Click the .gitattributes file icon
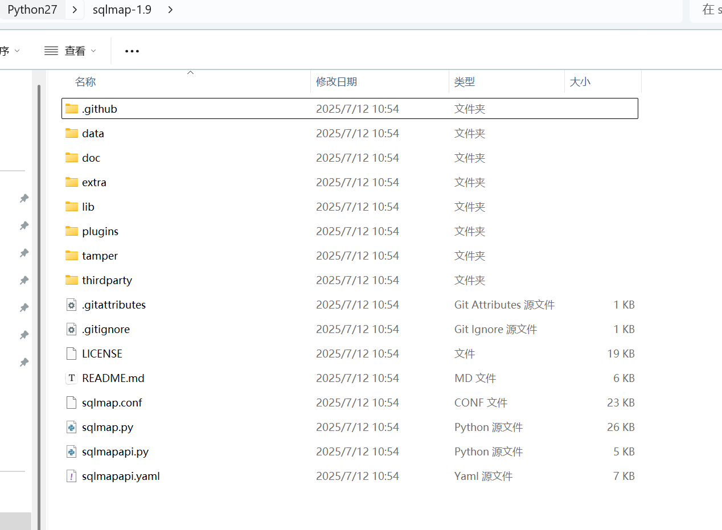 point(71,305)
